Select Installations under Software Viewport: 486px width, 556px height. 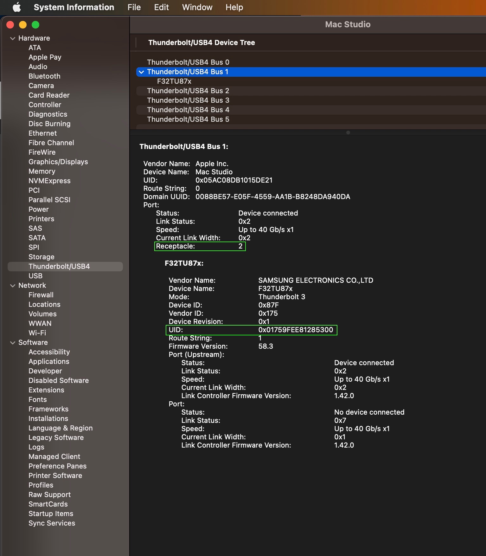pos(48,418)
